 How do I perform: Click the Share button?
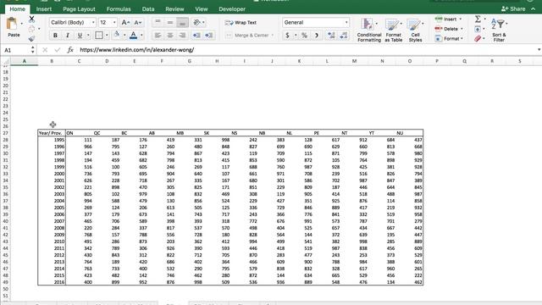pyautogui.click(x=513, y=9)
